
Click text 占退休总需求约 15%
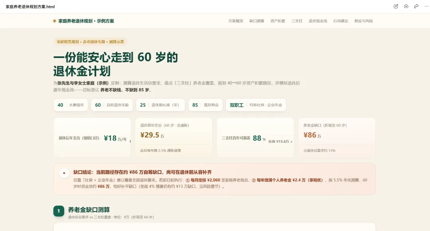pyautogui.click(x=319, y=150)
